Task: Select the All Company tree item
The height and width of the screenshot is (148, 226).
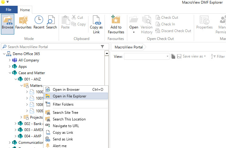Action: pyautogui.click(x=29, y=60)
